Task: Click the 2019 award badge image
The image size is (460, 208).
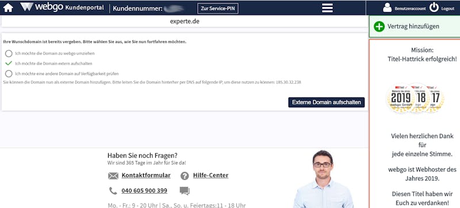Action: pyautogui.click(x=400, y=99)
